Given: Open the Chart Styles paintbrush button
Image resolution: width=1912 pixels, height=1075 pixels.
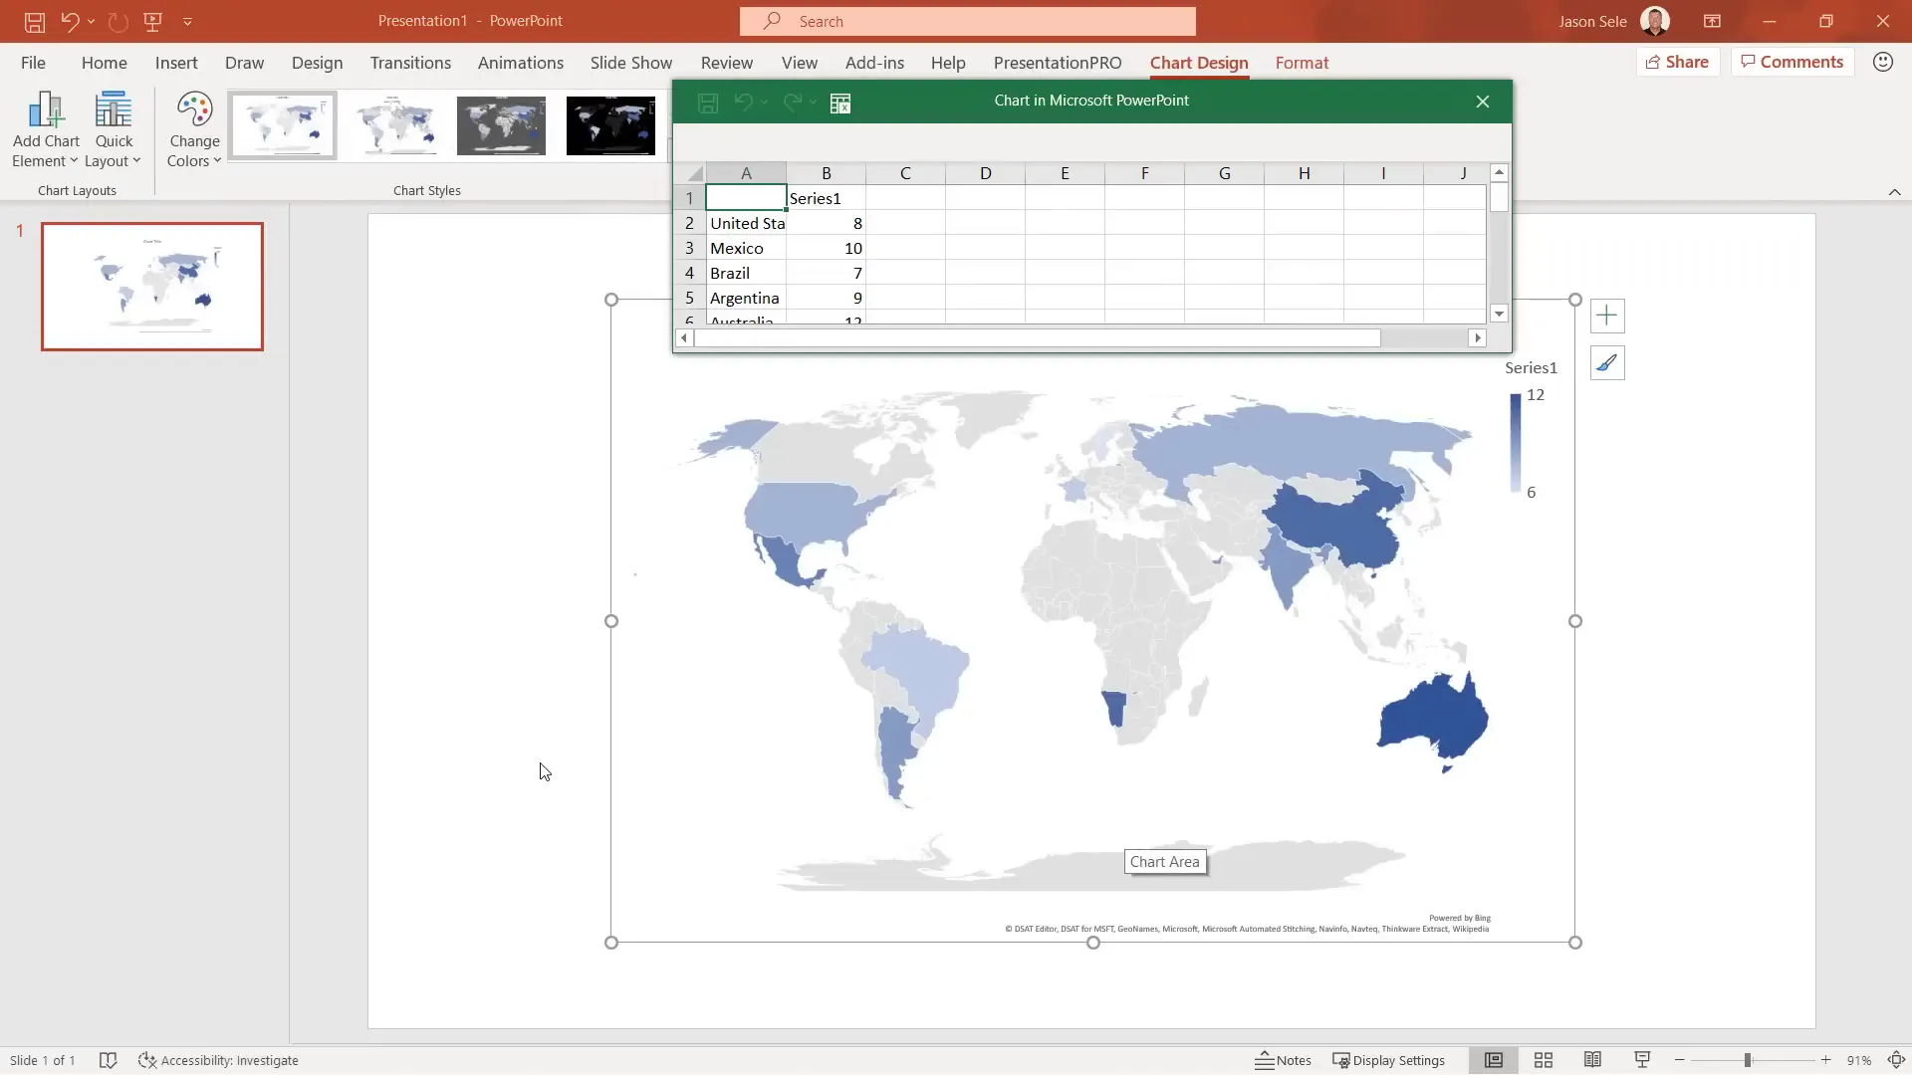Looking at the screenshot, I should coord(1606,363).
